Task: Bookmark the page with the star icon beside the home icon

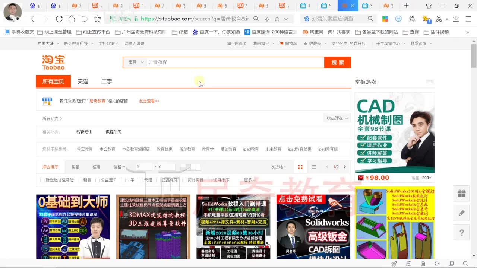Action: pyautogui.click(x=97, y=19)
